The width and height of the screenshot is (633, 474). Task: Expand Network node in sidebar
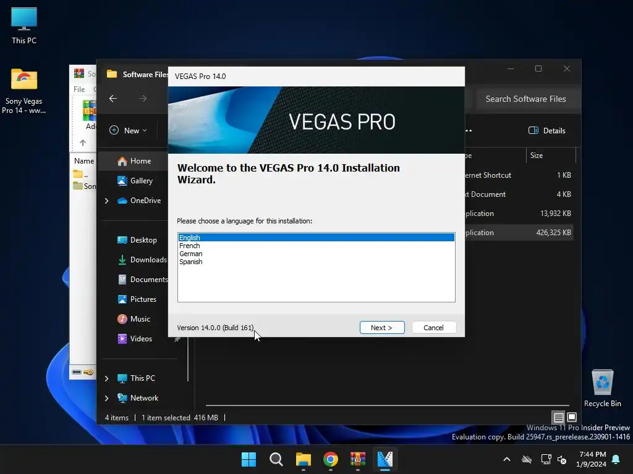coord(106,398)
